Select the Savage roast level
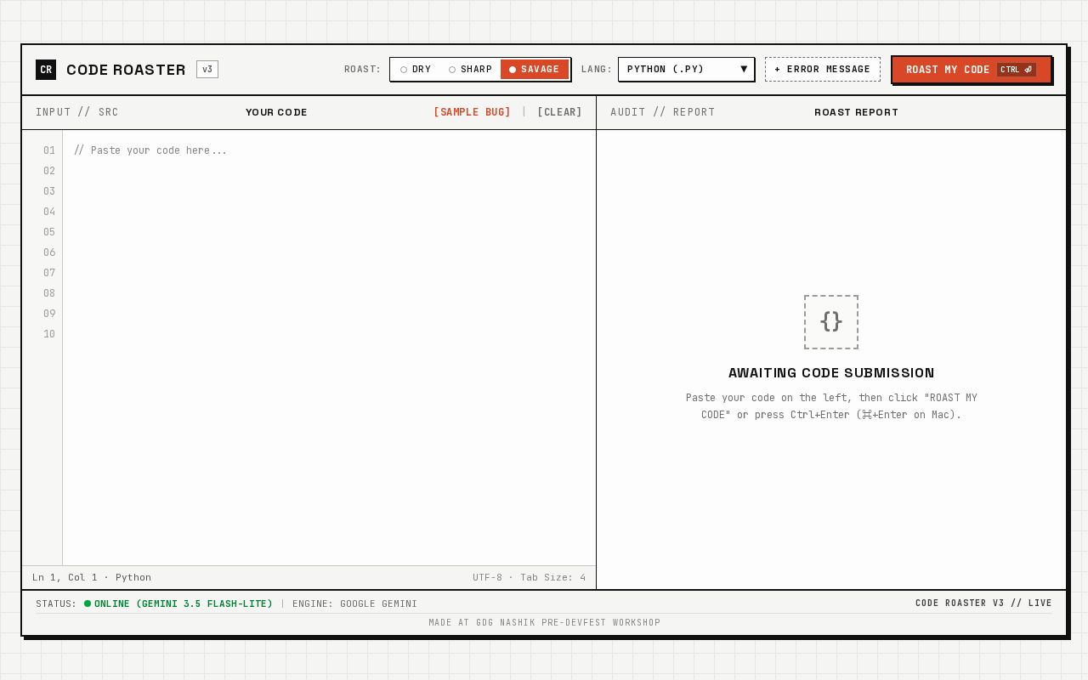The height and width of the screenshot is (680, 1088). (535, 70)
